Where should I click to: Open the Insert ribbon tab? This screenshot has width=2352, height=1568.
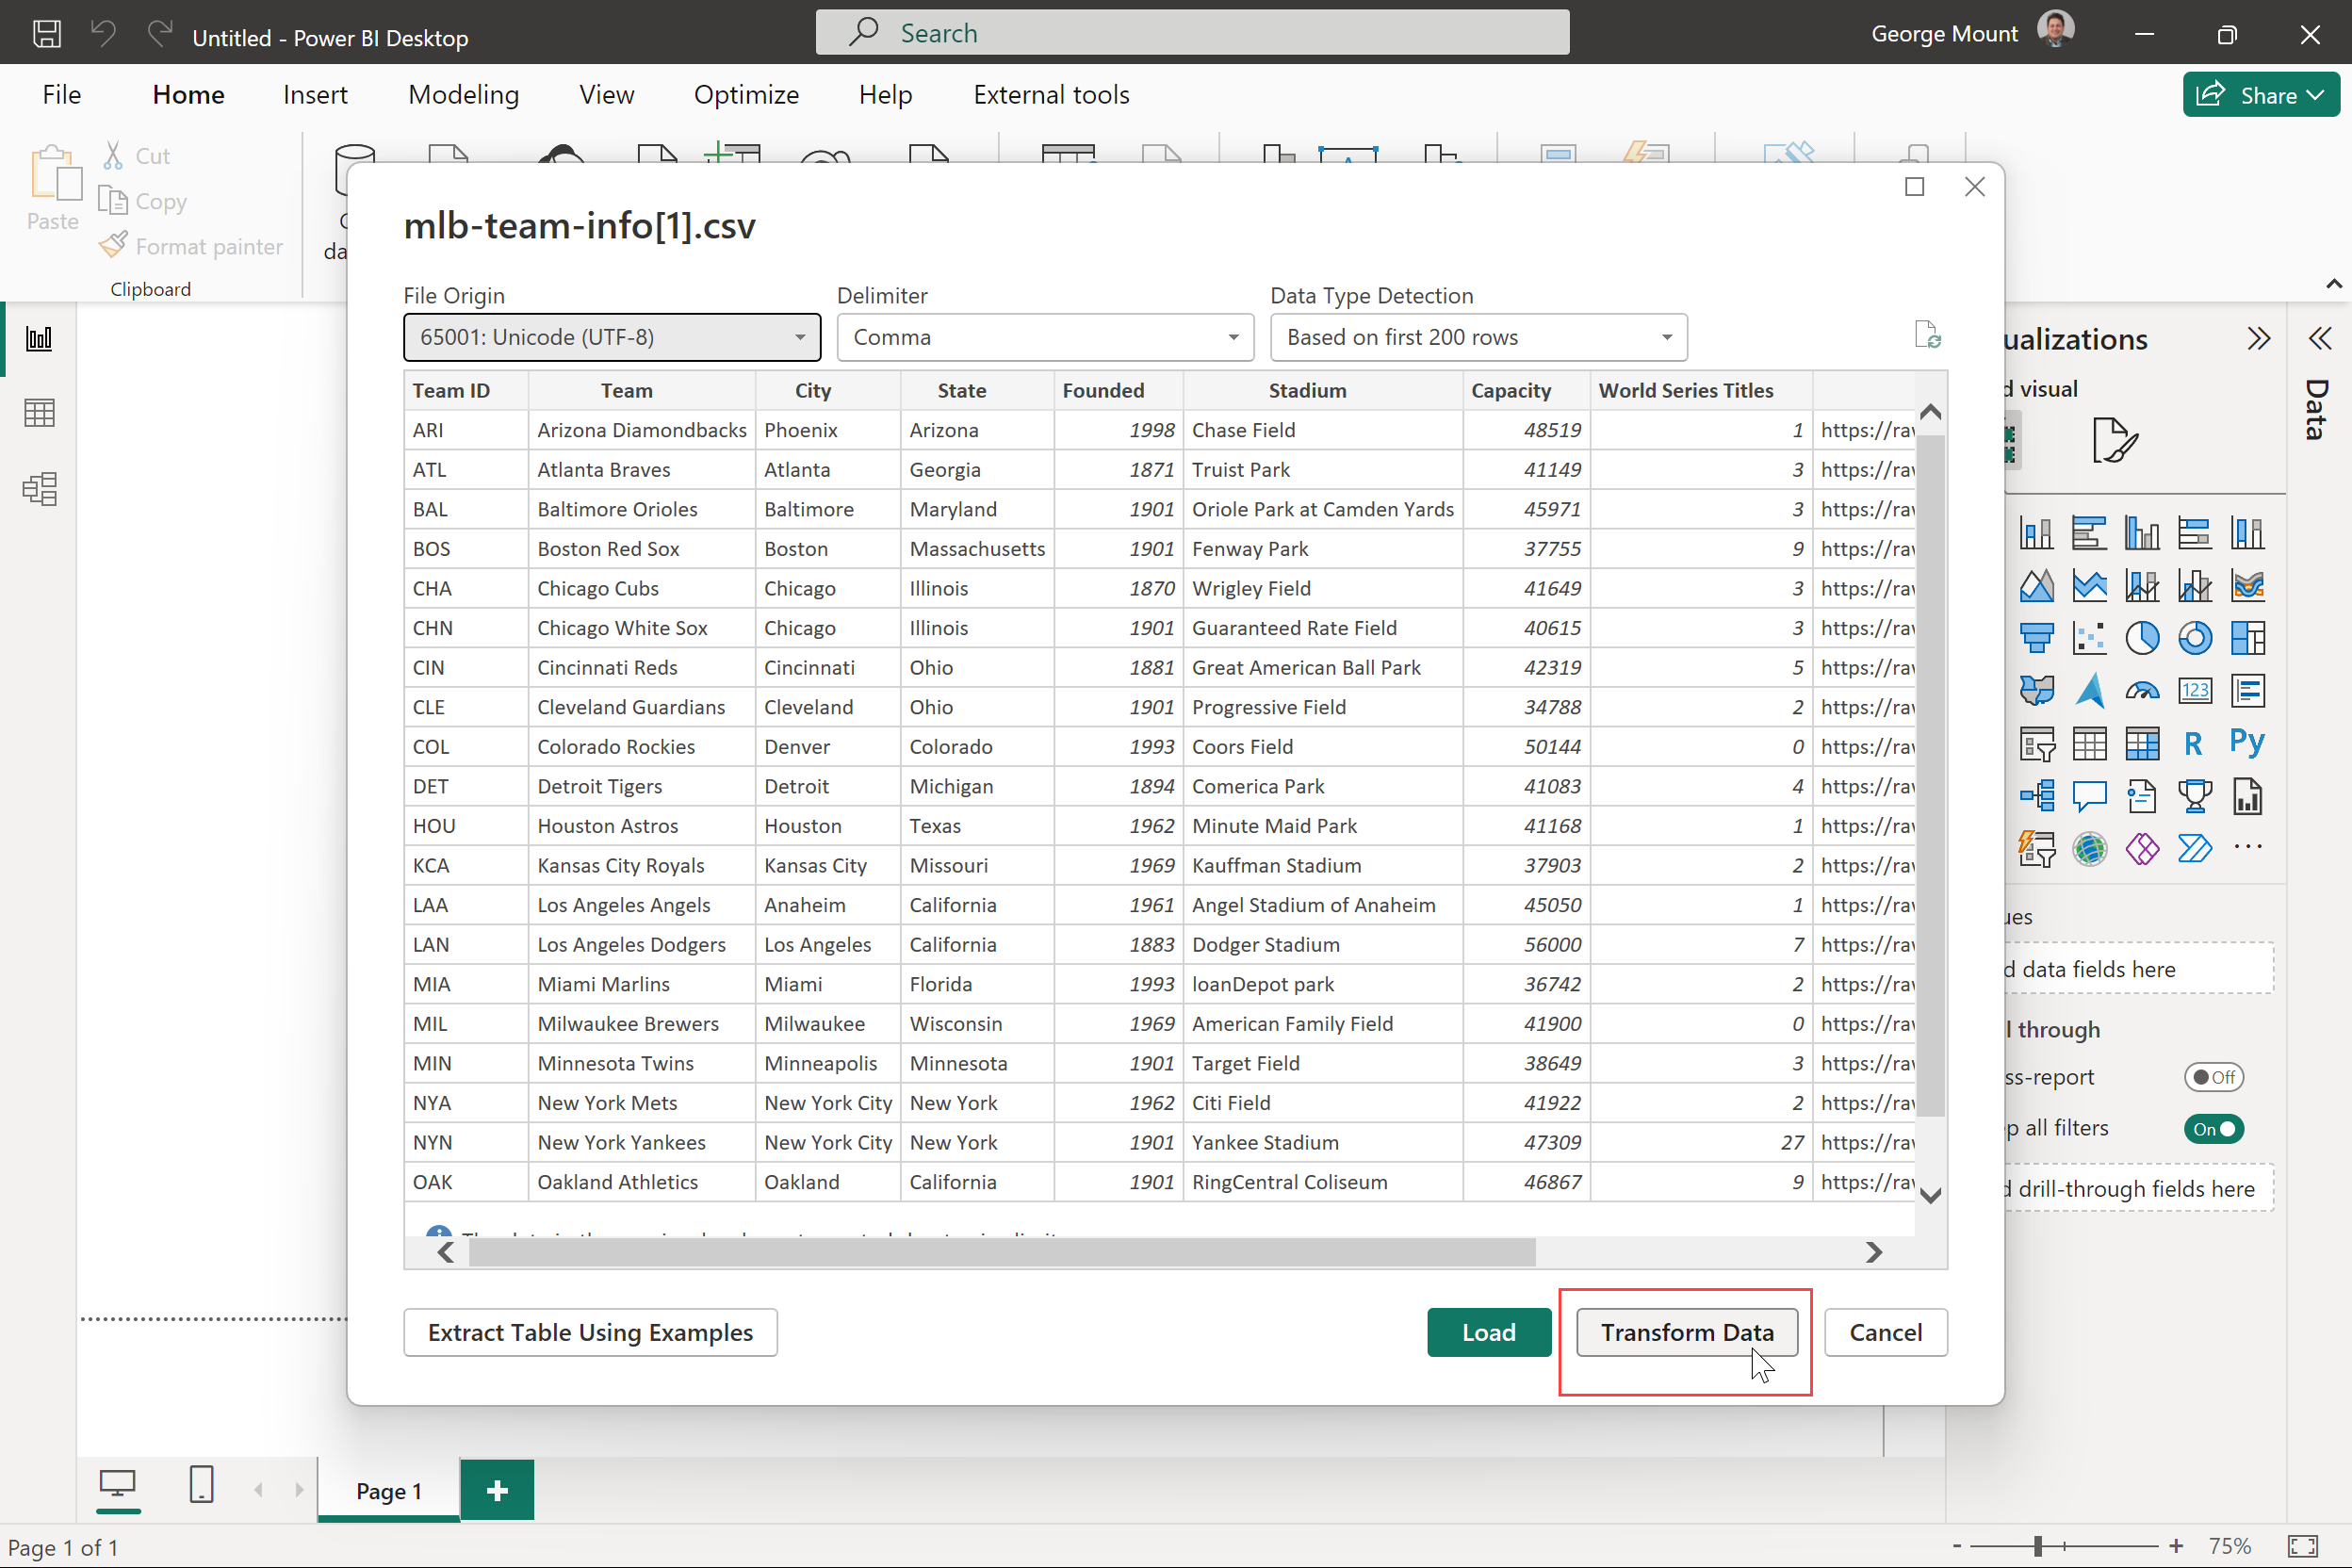pos(315,95)
